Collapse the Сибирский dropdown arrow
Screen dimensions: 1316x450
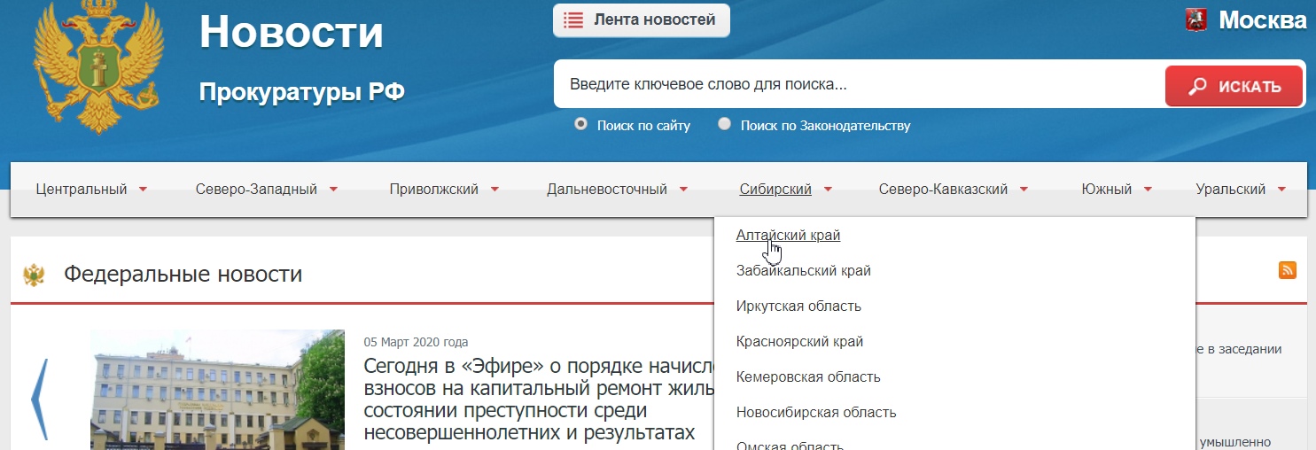(x=828, y=189)
